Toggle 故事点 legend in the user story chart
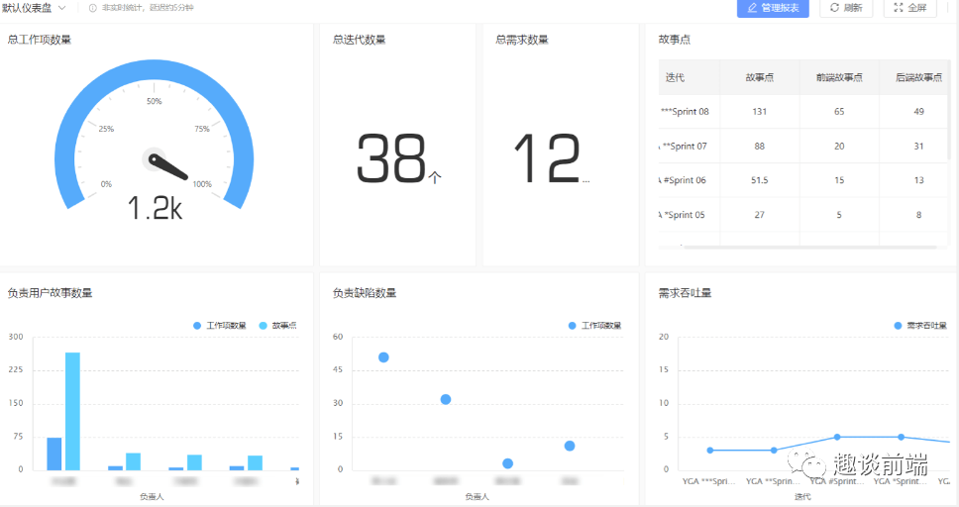The height and width of the screenshot is (507, 959). (x=277, y=326)
